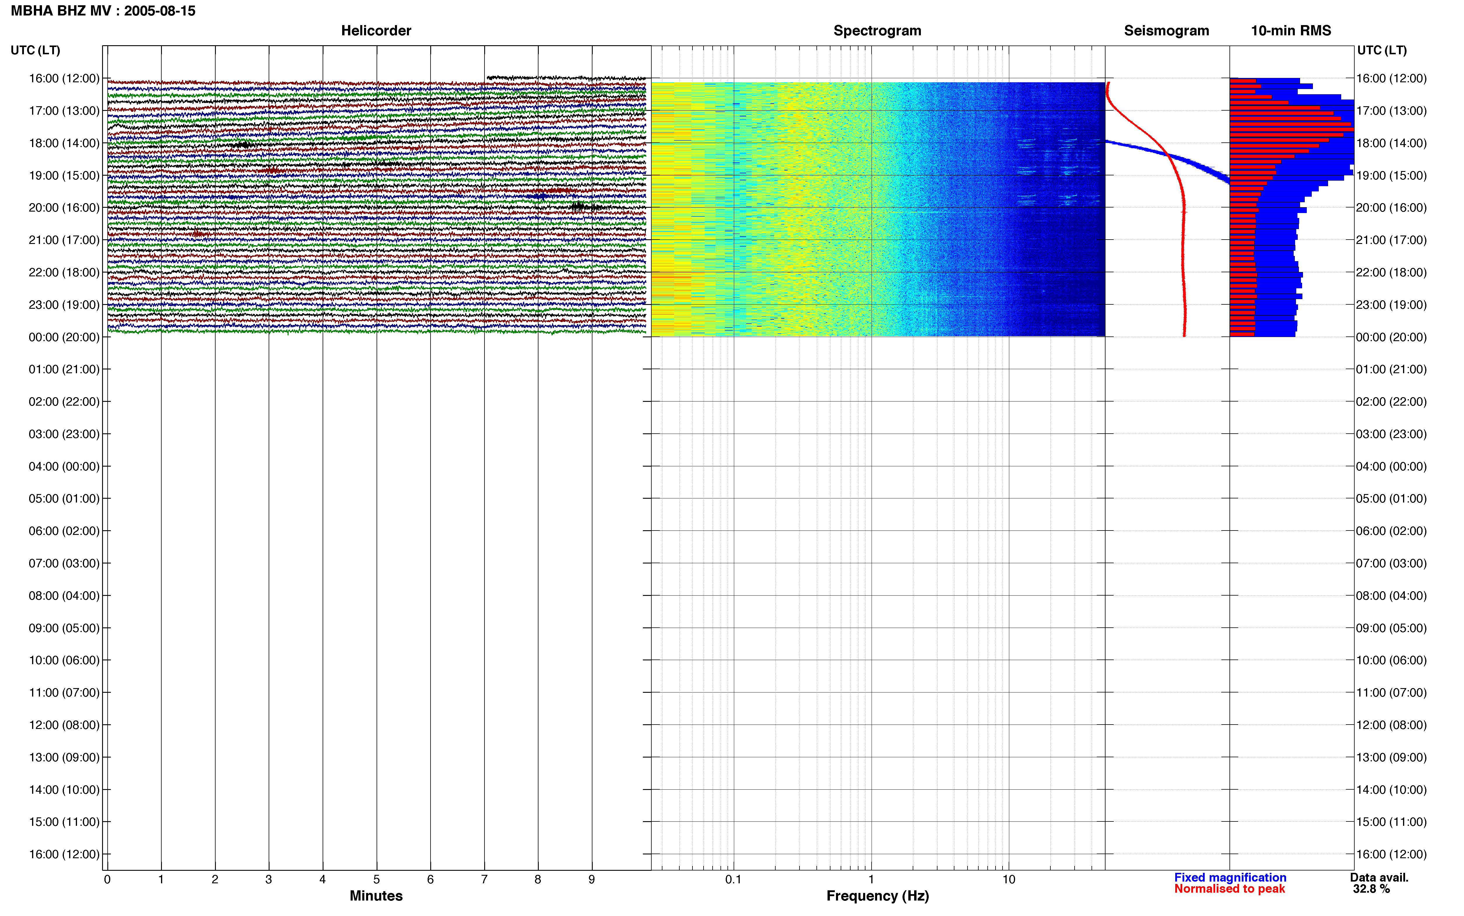Select '14:00 (10:00)' on the RMS time axis
Screen dimensions: 1464x916
(x=1391, y=790)
